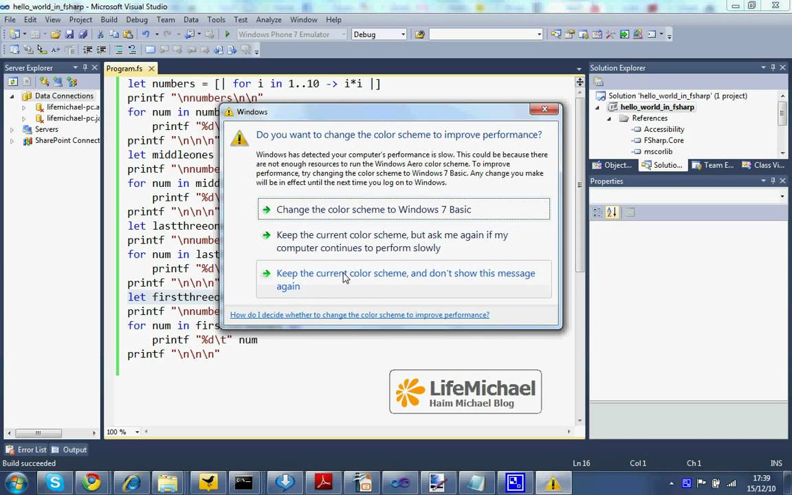The image size is (792, 495).
Task: Toggle a bookmark with the bookmark icon
Action: pyautogui.click(x=150, y=49)
